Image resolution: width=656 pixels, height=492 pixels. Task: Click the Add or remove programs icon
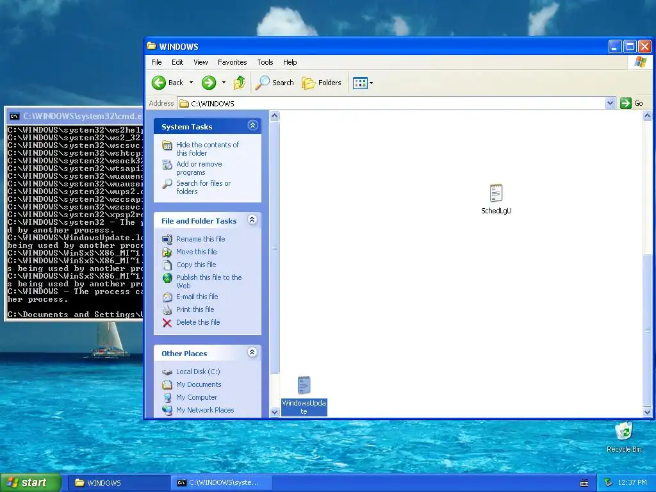167,165
